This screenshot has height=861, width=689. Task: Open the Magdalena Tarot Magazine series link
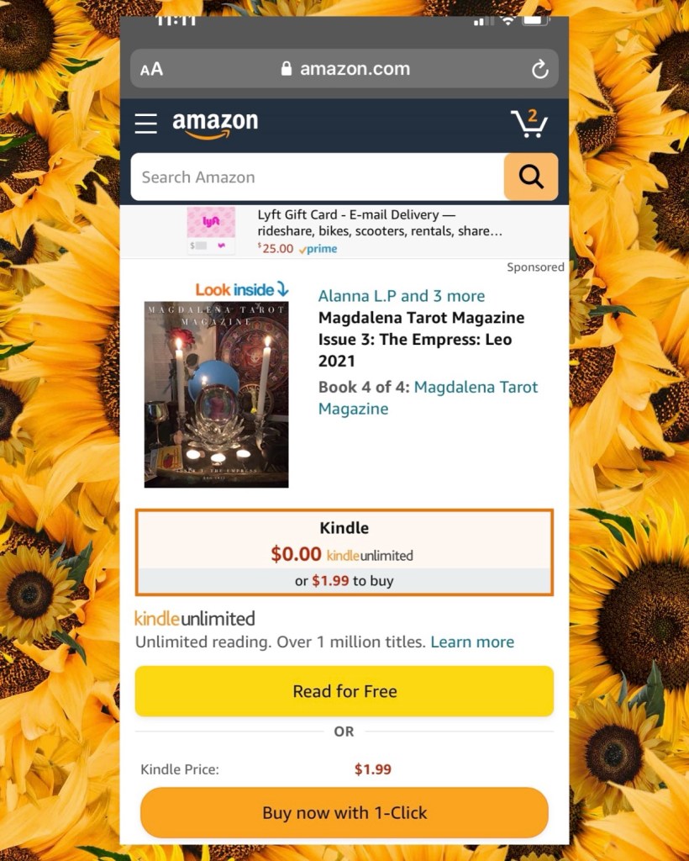(428, 398)
